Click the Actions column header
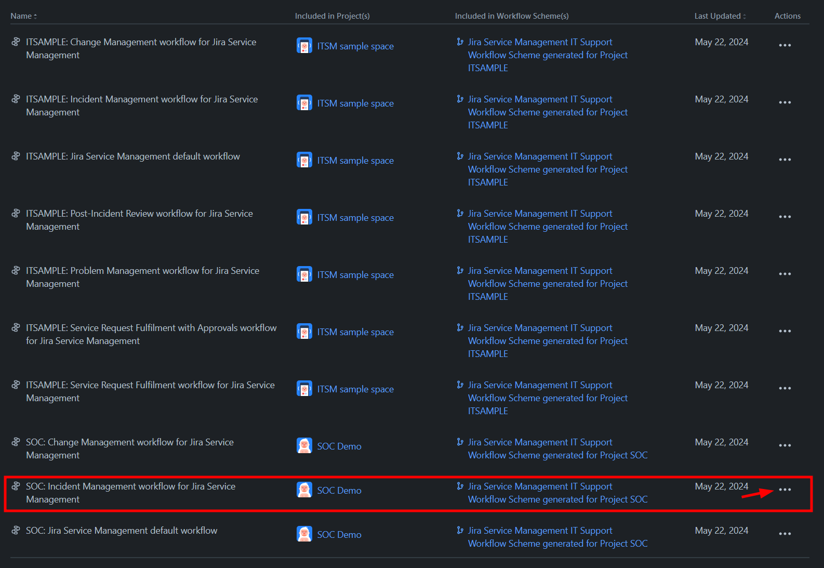Viewport: 824px width, 568px height. [x=788, y=16]
